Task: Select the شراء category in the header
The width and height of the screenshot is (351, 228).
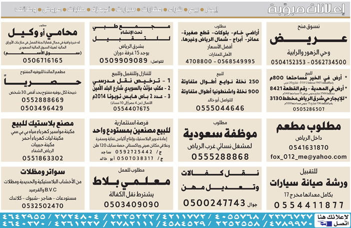Action: pos(175,9)
